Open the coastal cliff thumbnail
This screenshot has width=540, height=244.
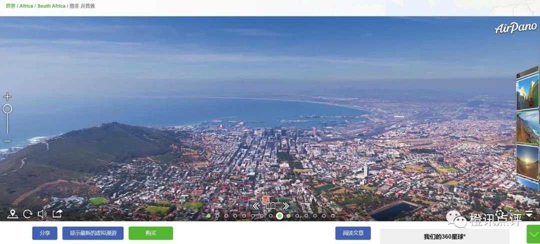coord(527,127)
